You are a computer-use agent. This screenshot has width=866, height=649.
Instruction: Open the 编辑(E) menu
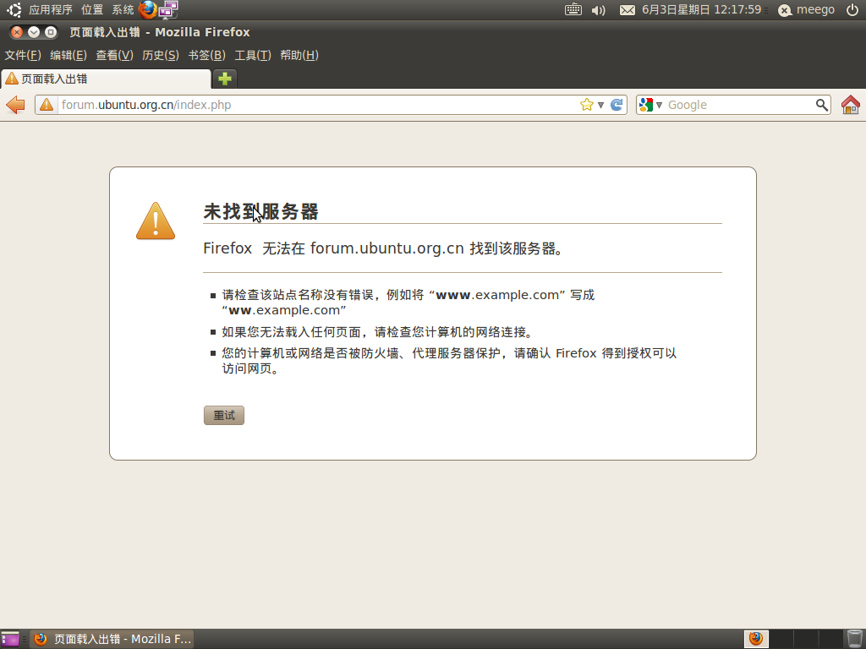(69, 55)
